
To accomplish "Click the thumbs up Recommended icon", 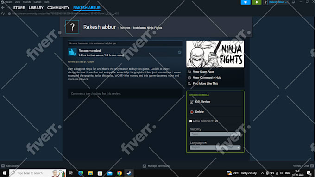I will [x=72, y=52].
